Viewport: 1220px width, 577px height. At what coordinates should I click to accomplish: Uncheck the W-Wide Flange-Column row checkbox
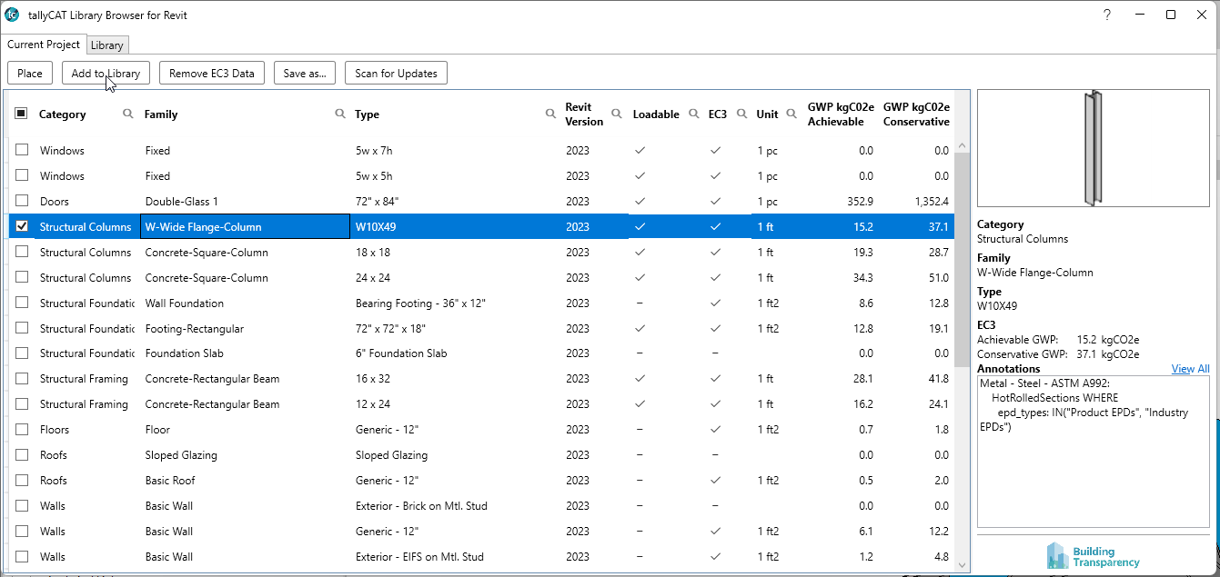pyautogui.click(x=22, y=226)
